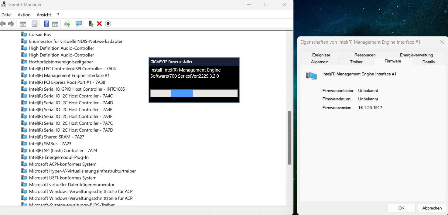Click the device icon beside Corsair Bus
448x215 pixels.
tap(24, 34)
